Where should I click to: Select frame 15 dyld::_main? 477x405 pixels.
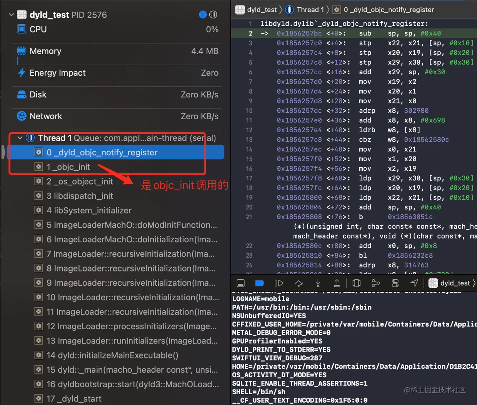coord(115,370)
